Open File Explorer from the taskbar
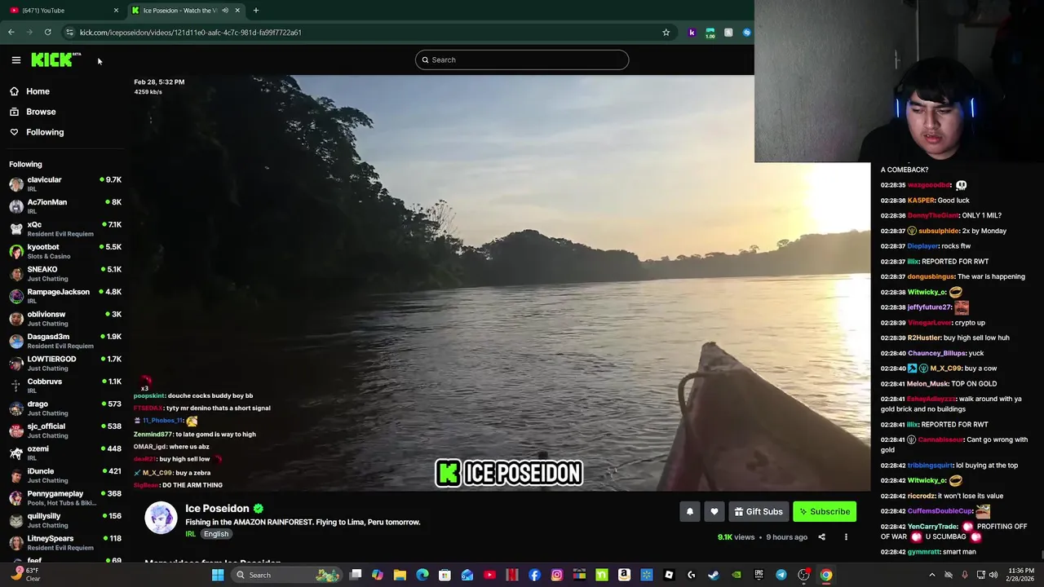The image size is (1044, 587). 400,575
